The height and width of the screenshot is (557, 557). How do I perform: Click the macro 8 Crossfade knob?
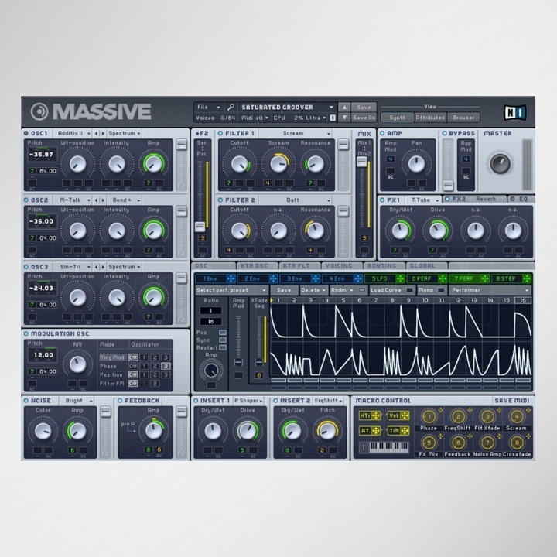(516, 443)
